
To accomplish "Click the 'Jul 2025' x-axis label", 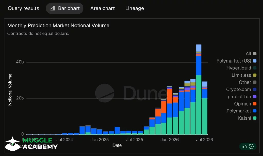I will (x=135, y=140).
